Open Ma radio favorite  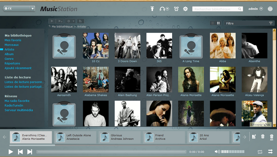(x=17, y=101)
